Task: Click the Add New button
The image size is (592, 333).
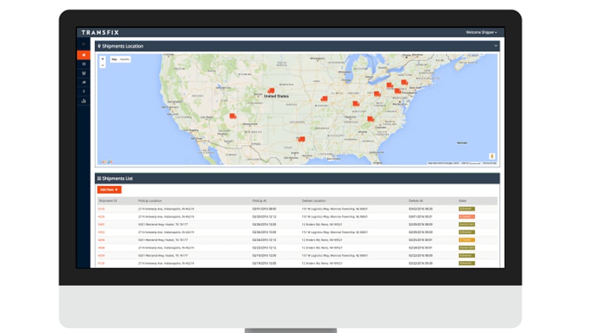Action: click(x=109, y=189)
